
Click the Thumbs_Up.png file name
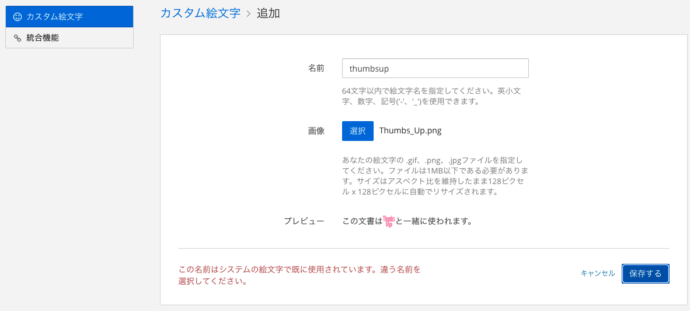pos(410,131)
